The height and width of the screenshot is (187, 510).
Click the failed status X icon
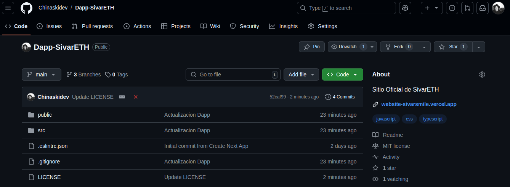coord(136,97)
